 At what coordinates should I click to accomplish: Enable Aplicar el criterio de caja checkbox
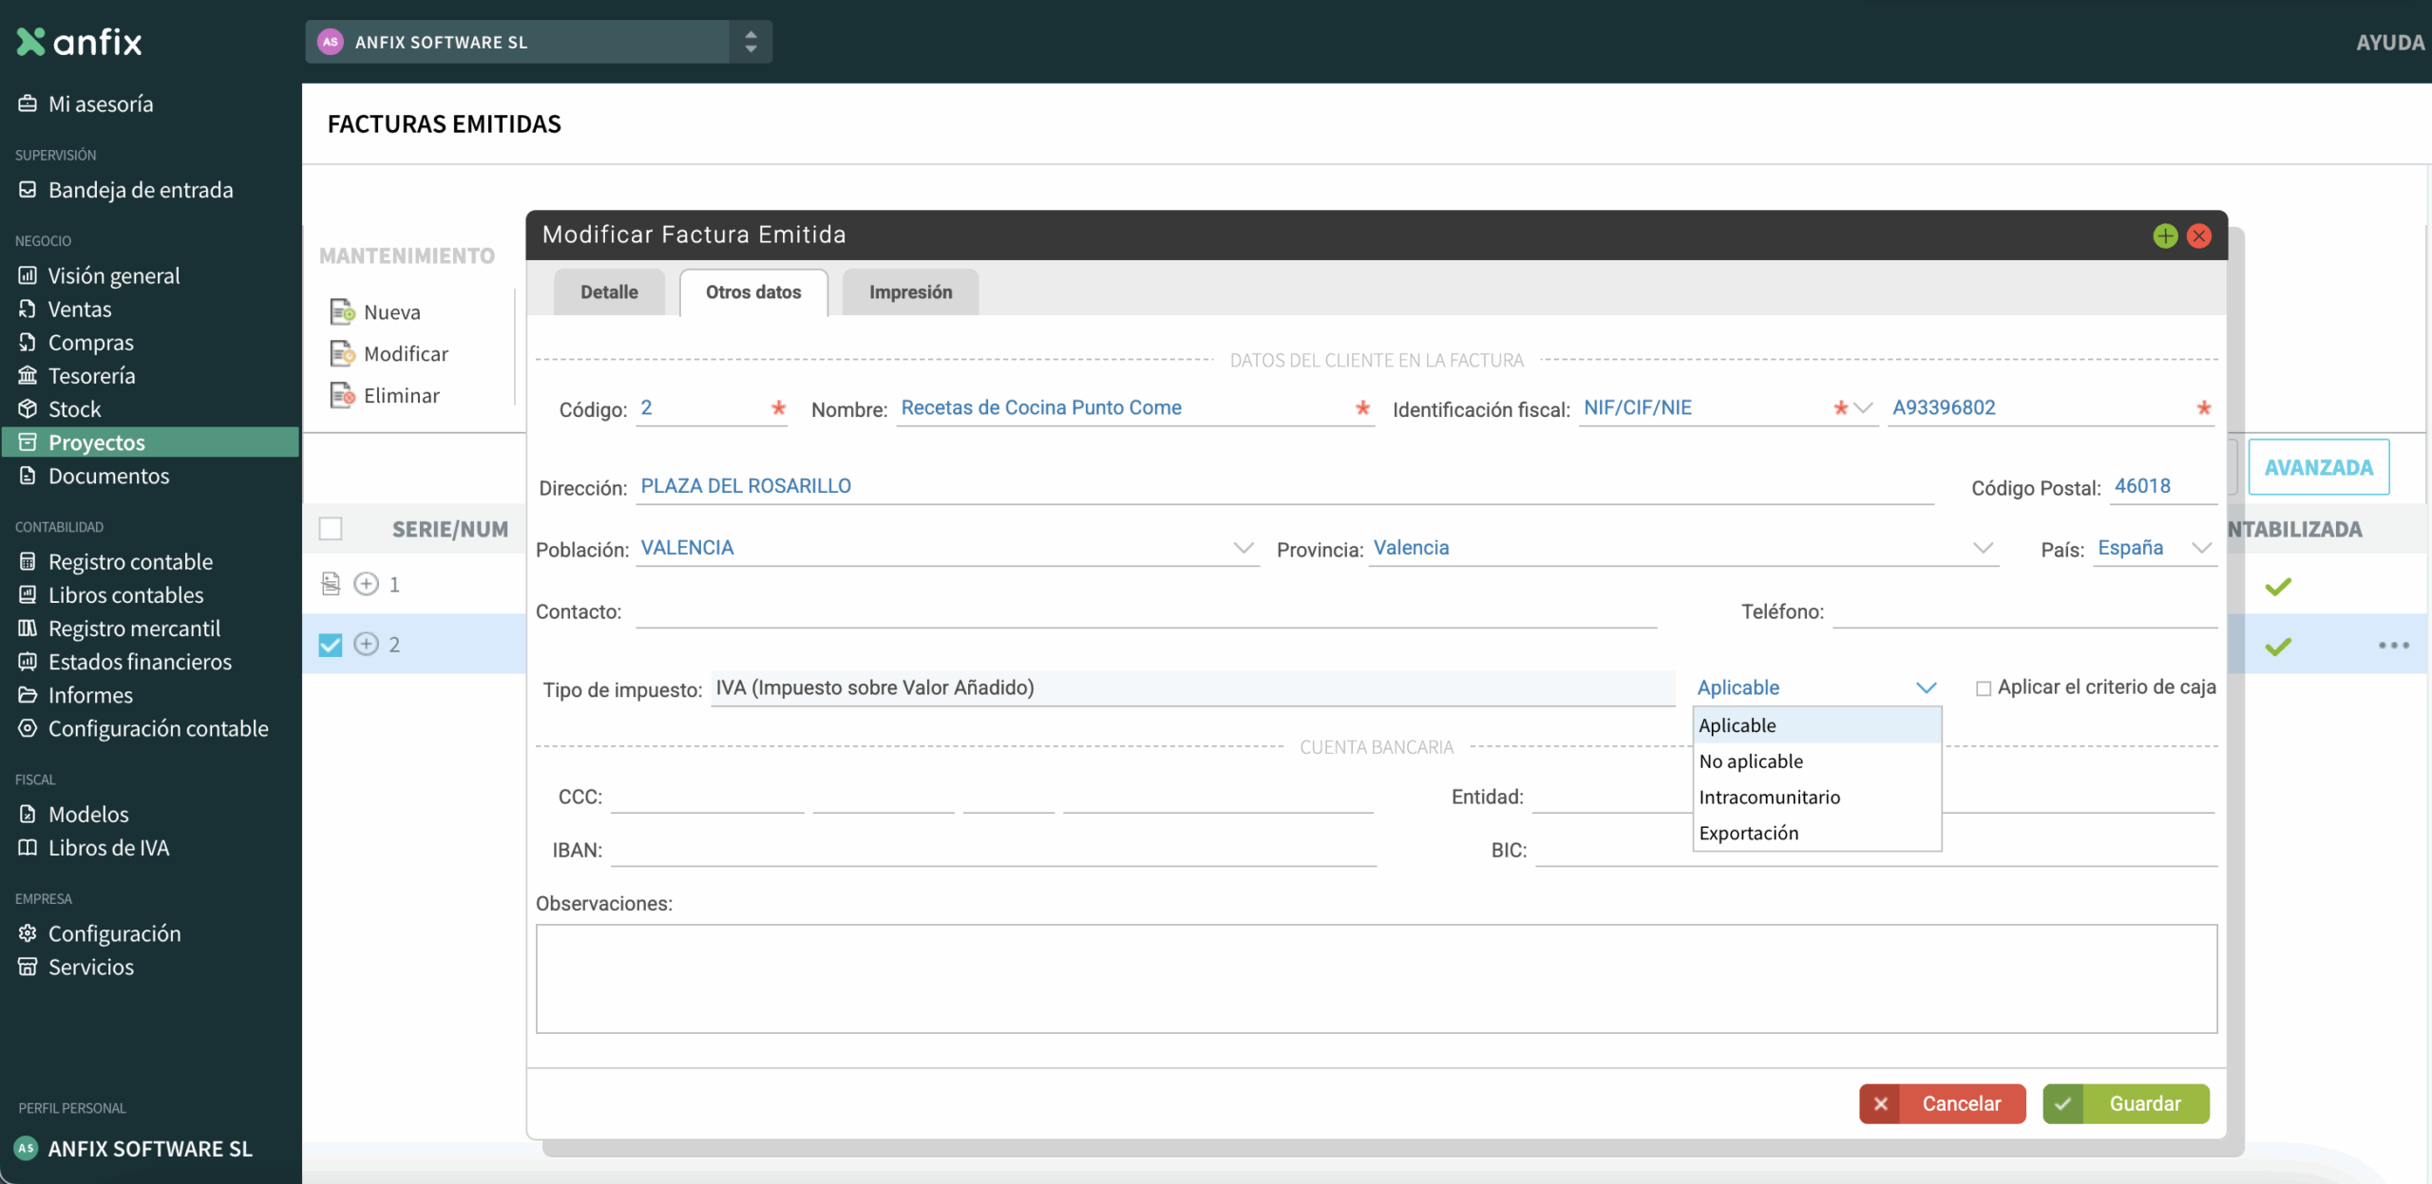pos(1983,688)
